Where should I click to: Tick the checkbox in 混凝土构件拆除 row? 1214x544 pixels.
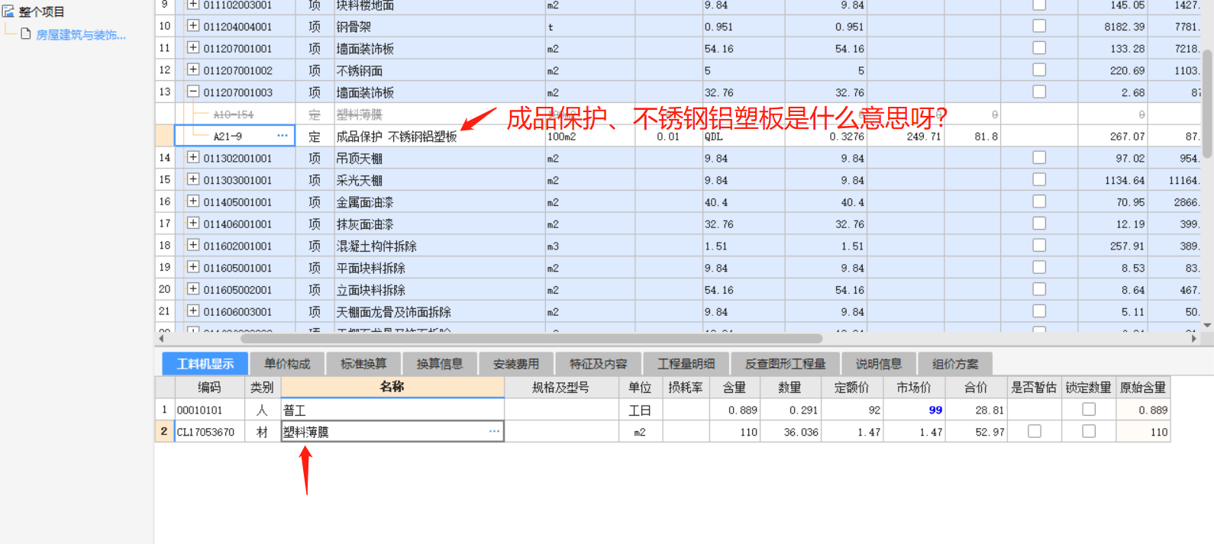click(1039, 246)
